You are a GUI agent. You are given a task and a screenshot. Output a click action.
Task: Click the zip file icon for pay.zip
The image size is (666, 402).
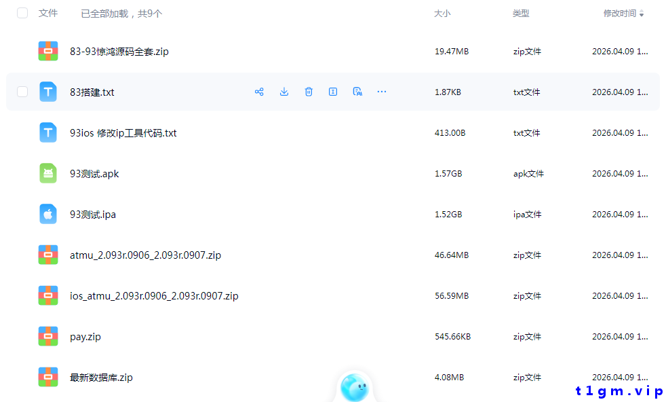48,336
